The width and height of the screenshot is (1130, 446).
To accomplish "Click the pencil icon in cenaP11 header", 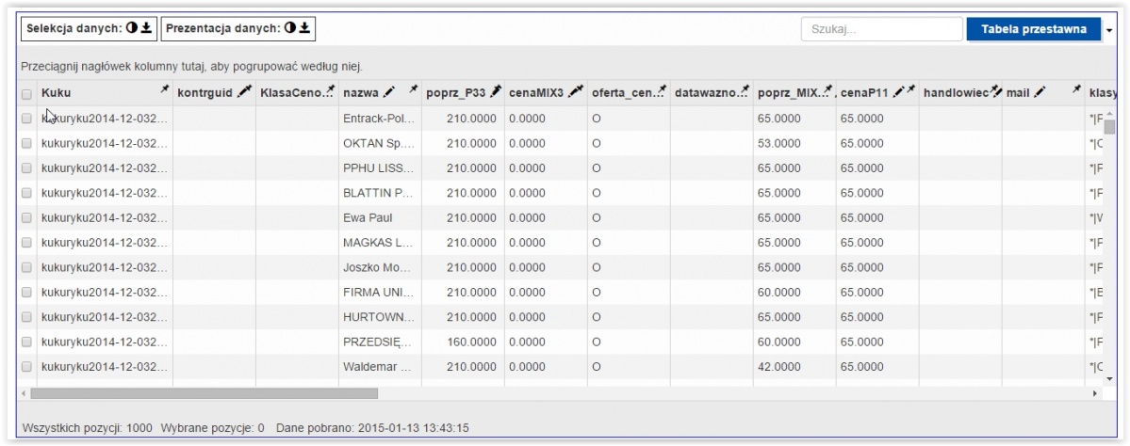I will (898, 92).
